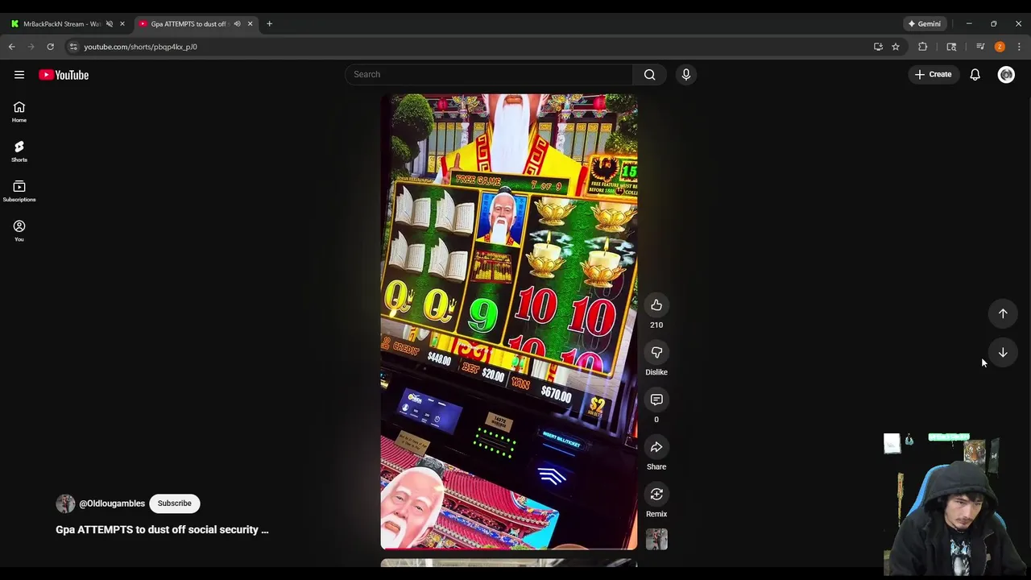1031x580 pixels.
Task: Open Home in the YouTube sidebar
Action: tap(19, 112)
